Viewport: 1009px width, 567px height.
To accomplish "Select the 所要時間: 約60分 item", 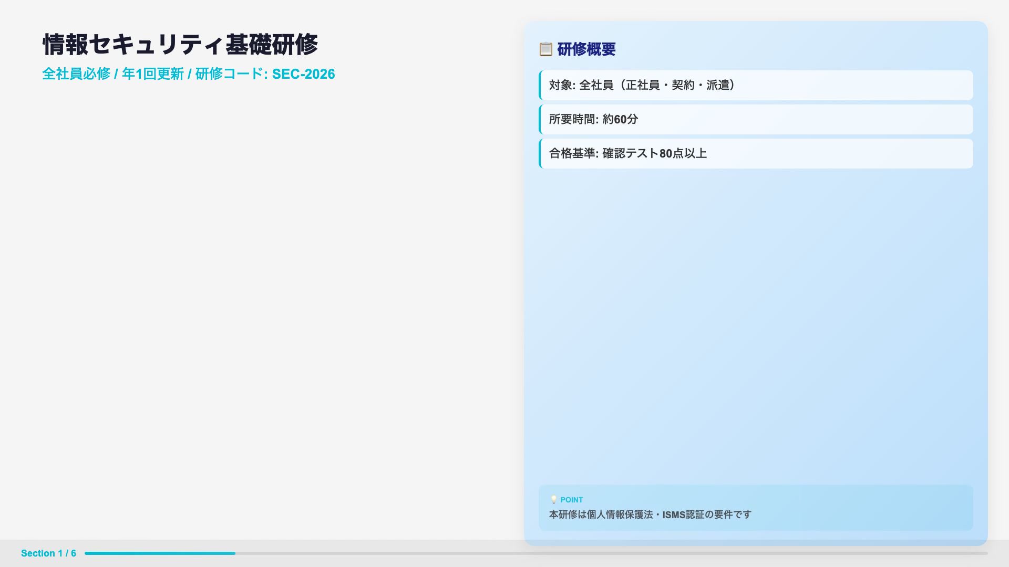I will (594, 119).
